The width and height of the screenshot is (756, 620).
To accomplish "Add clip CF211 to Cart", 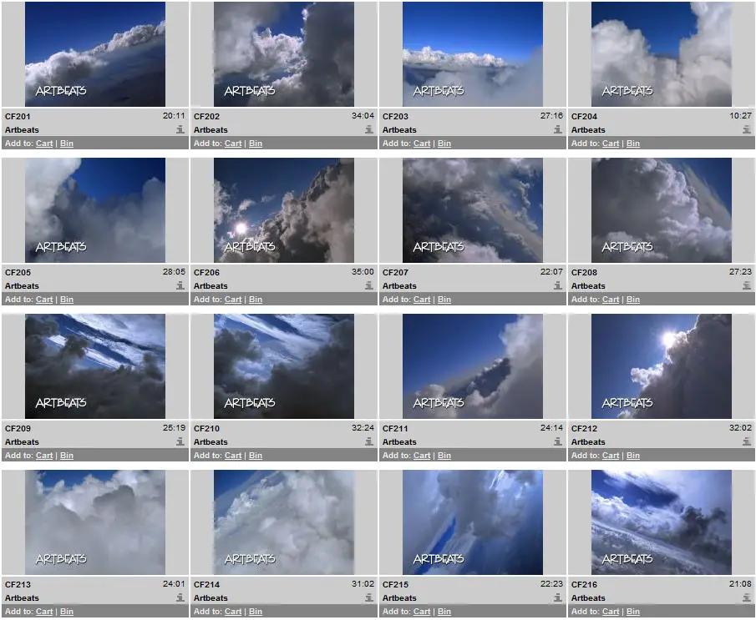I will pyautogui.click(x=422, y=456).
